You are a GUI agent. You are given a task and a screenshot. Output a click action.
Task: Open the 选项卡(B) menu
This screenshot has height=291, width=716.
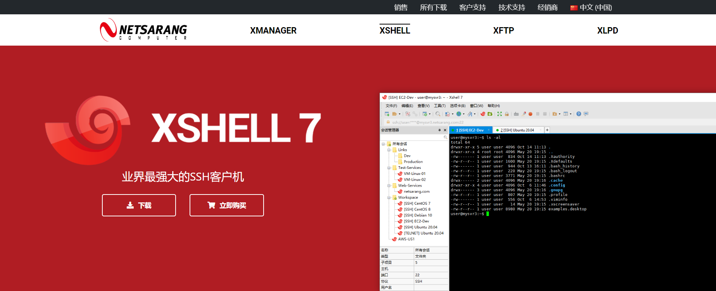[458, 106]
